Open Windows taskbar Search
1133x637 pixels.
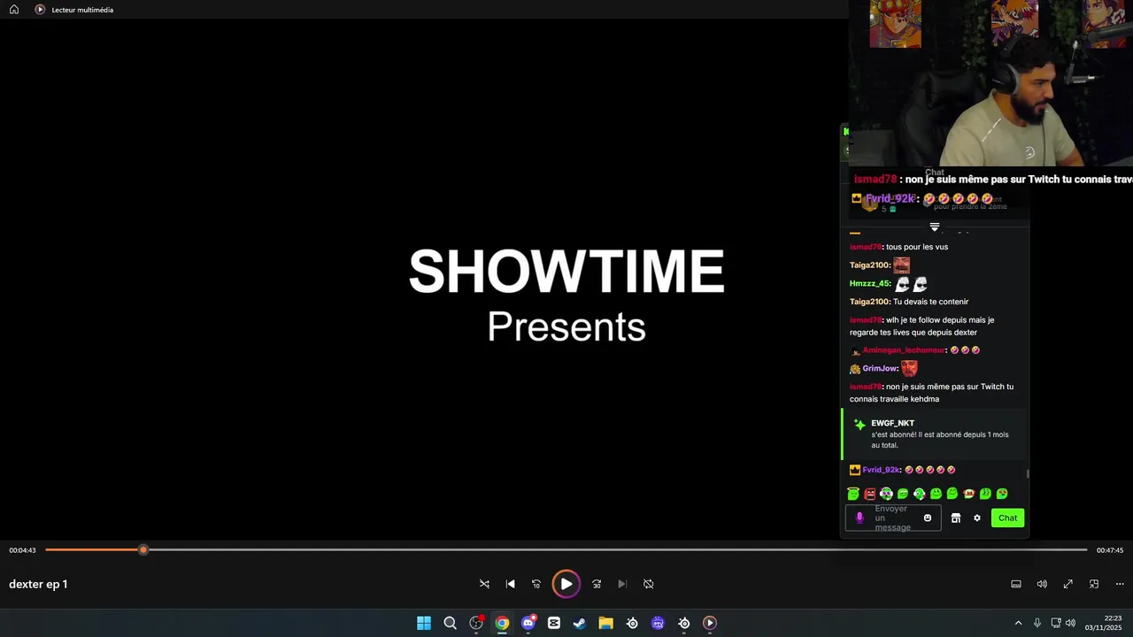click(x=450, y=623)
